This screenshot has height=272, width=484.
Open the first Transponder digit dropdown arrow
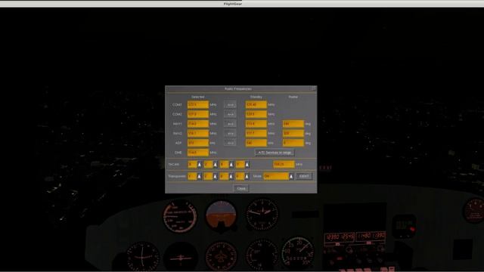200,176
